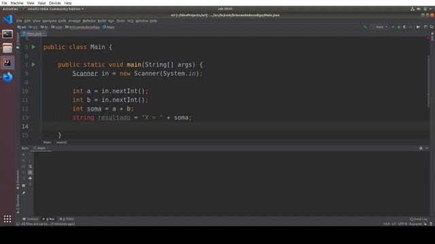The height and width of the screenshot is (244, 435).
Task: Open the Files app in the dock
Action: [x=7, y=48]
